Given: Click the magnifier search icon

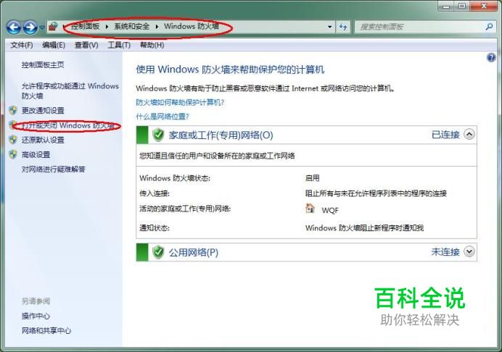Looking at the screenshot, I should point(489,27).
